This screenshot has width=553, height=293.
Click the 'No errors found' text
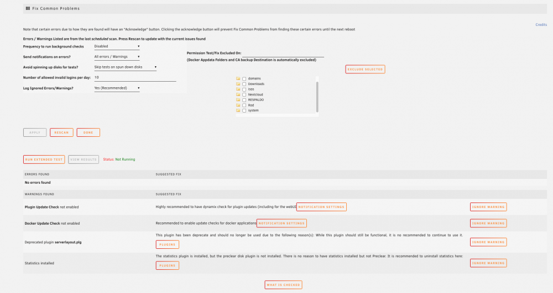(38, 183)
